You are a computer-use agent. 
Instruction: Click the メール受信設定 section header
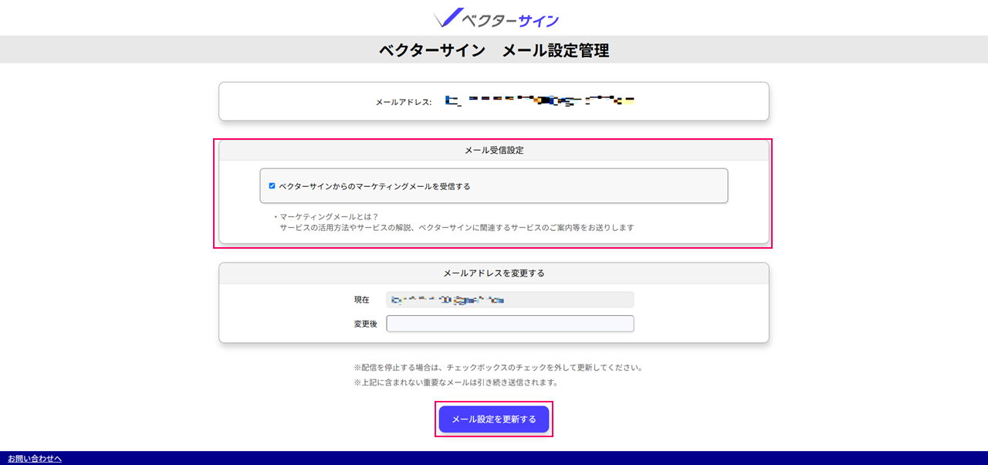coord(494,151)
